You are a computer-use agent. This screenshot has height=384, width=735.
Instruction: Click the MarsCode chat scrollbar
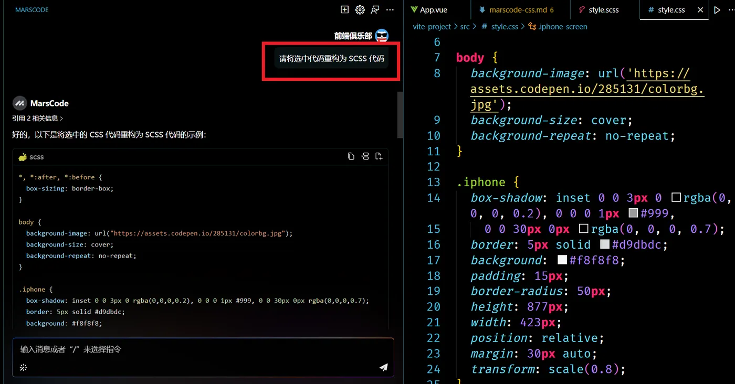pyautogui.click(x=400, y=114)
